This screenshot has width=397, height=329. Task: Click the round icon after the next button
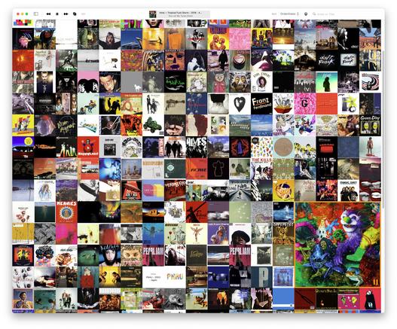pyautogui.click(x=75, y=14)
